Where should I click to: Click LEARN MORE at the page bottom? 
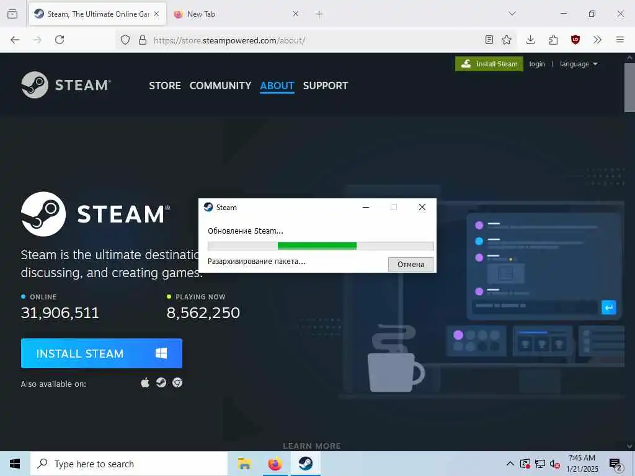tap(312, 446)
